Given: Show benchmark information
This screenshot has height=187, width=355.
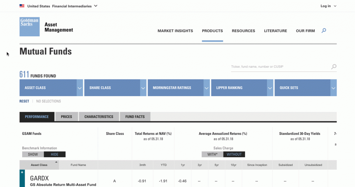Looking at the screenshot, I should (33, 155).
